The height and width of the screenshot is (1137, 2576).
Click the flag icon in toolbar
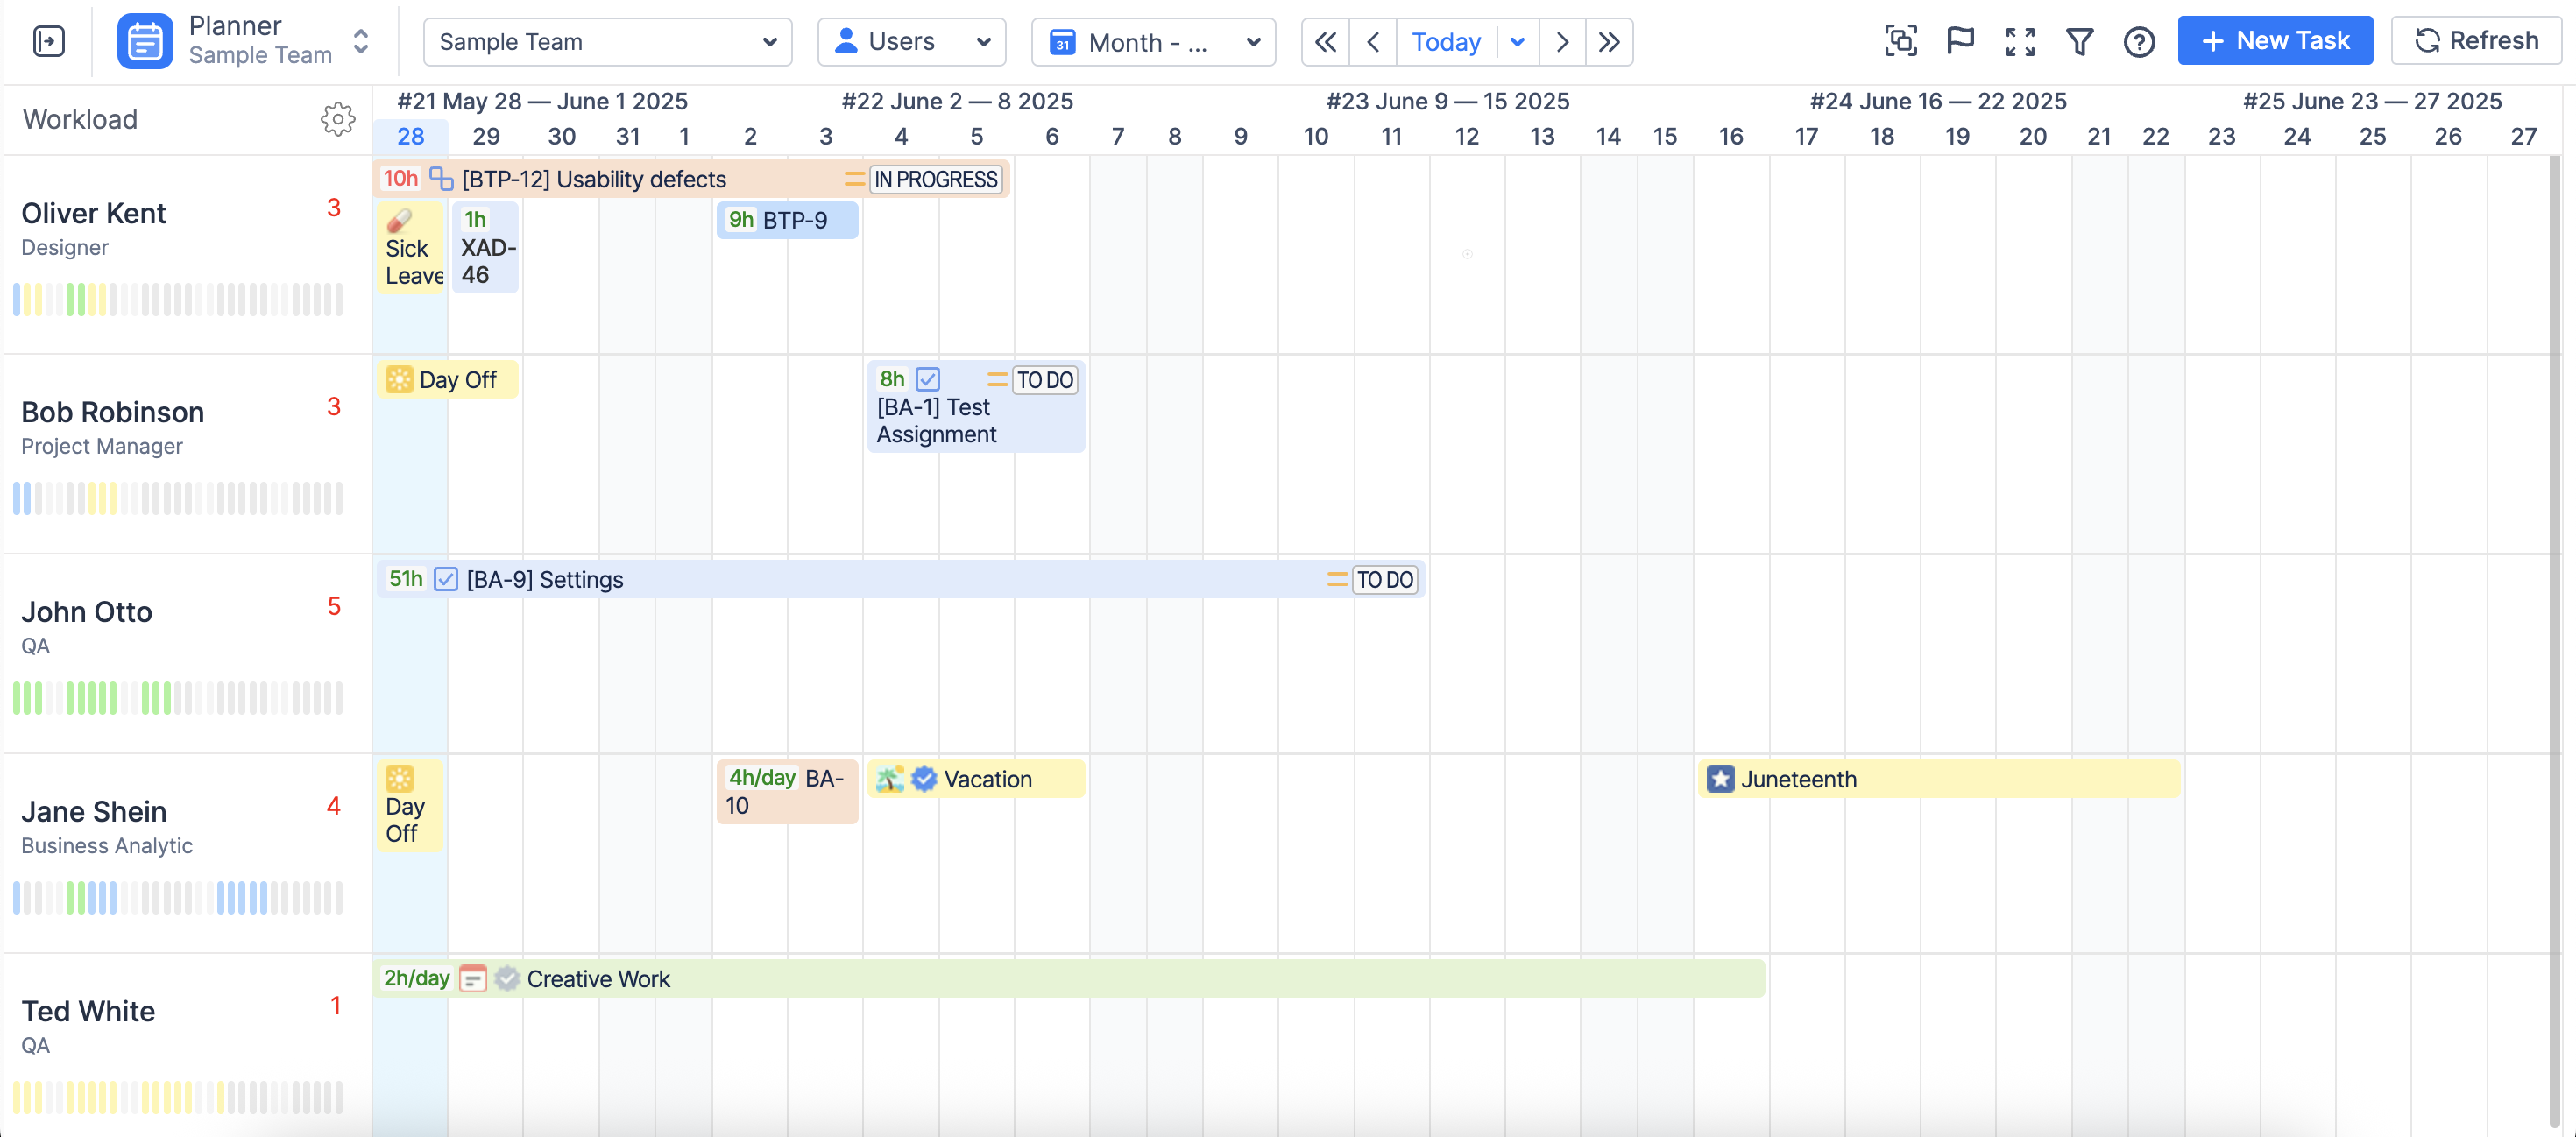[x=1960, y=42]
